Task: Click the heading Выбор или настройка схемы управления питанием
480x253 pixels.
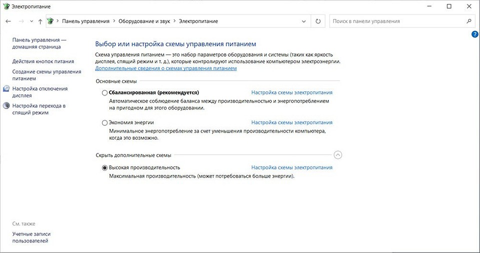Action: coord(175,44)
